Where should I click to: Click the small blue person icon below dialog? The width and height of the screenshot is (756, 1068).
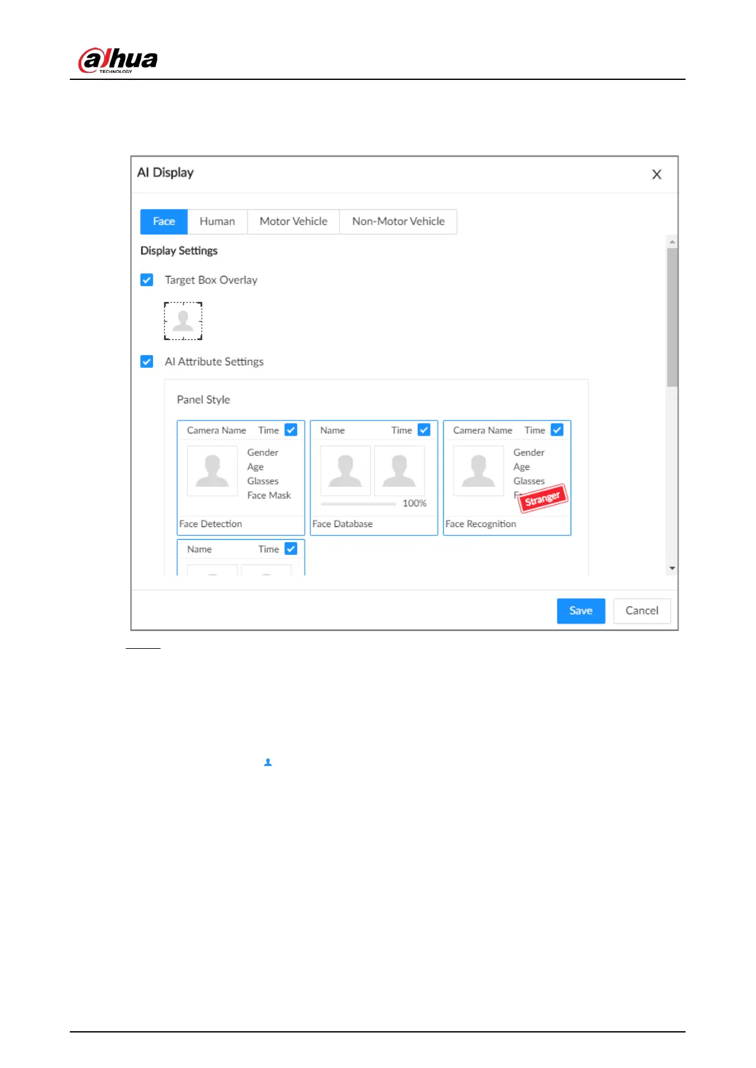click(268, 762)
